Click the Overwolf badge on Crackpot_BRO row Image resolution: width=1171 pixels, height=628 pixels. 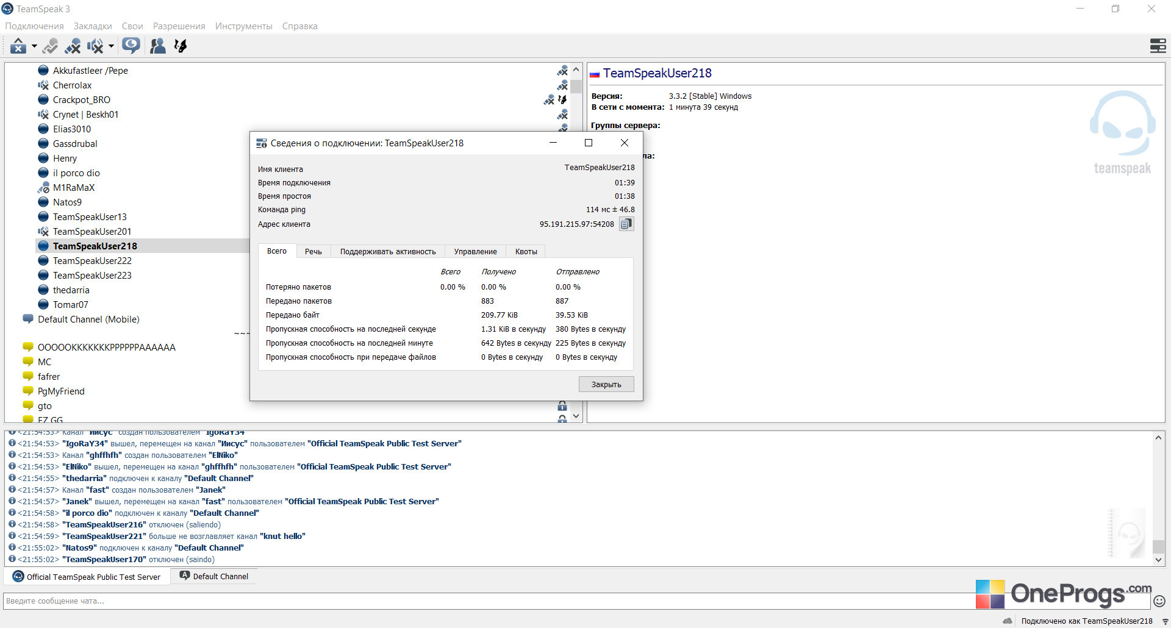[563, 100]
